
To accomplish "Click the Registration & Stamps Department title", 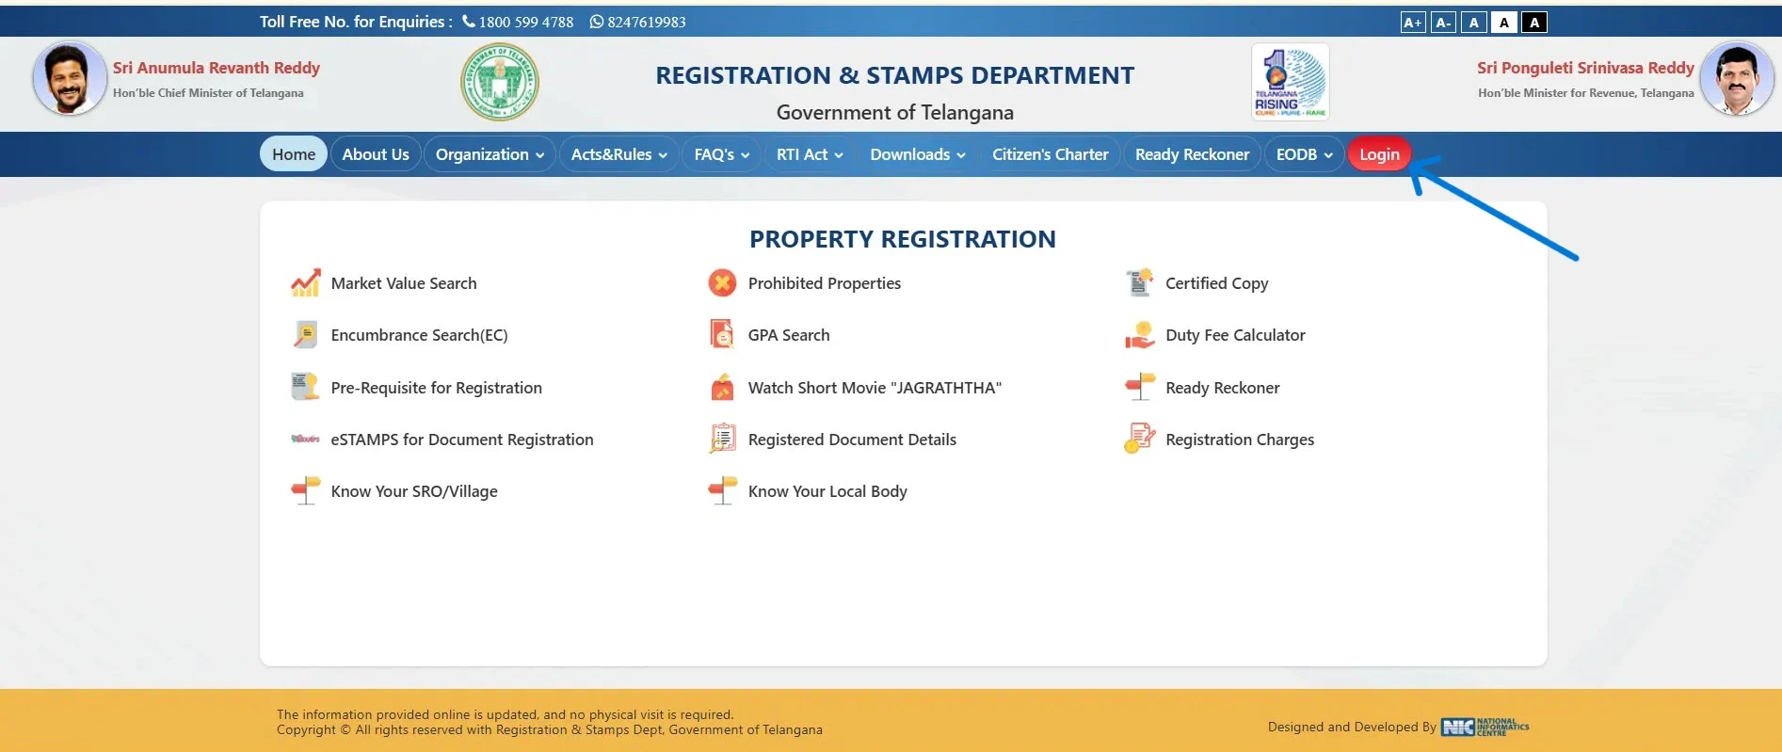I will point(895,75).
